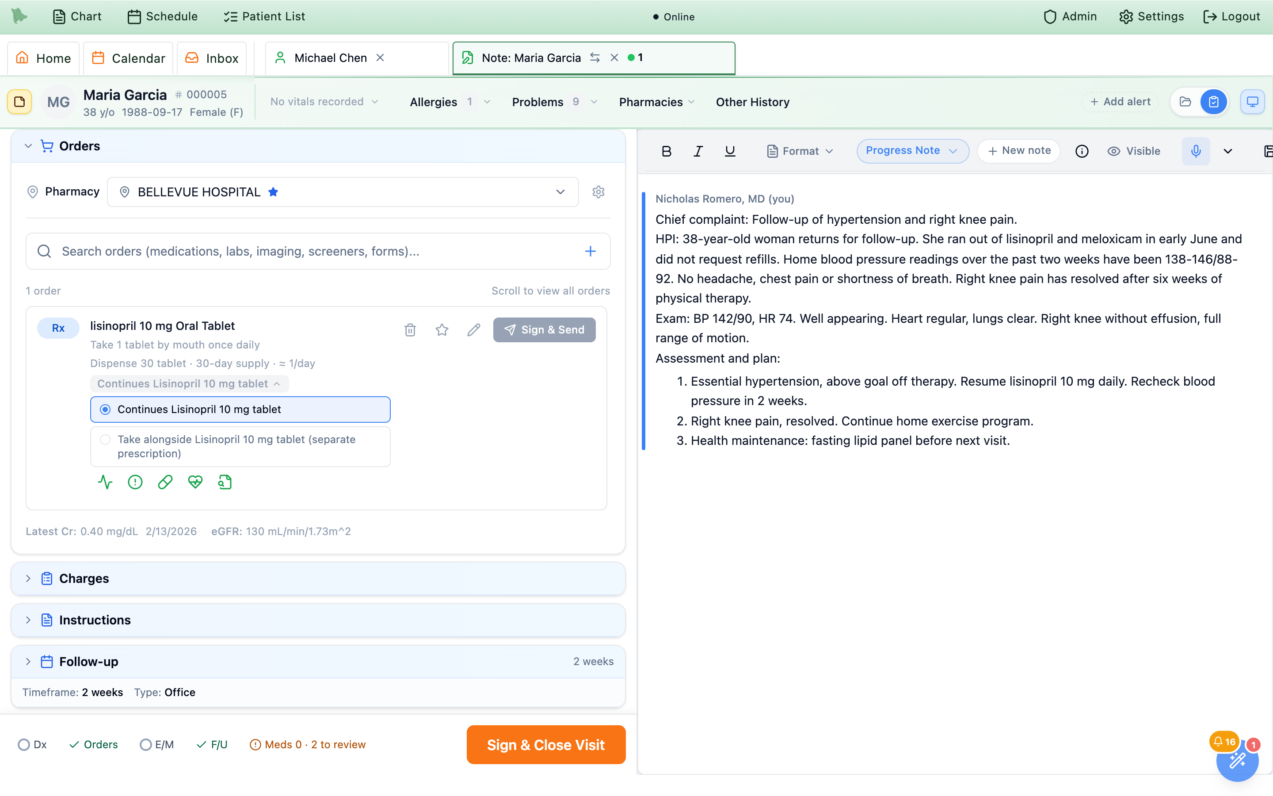Click the alert circle icon under lisinopril
This screenshot has width=1273, height=796.
[x=135, y=482]
